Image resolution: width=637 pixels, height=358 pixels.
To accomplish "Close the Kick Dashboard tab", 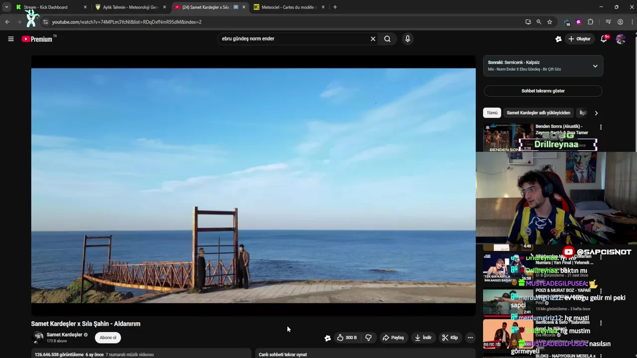I will [x=85, y=7].
